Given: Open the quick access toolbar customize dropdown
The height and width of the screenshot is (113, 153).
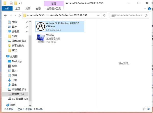Looking at the screenshot, I should (x=19, y=3).
